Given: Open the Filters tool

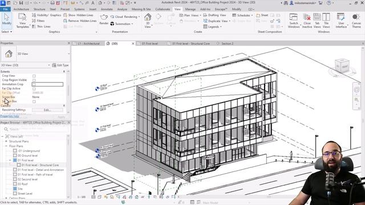Looking at the screenshot, I should [x=38, y=21].
